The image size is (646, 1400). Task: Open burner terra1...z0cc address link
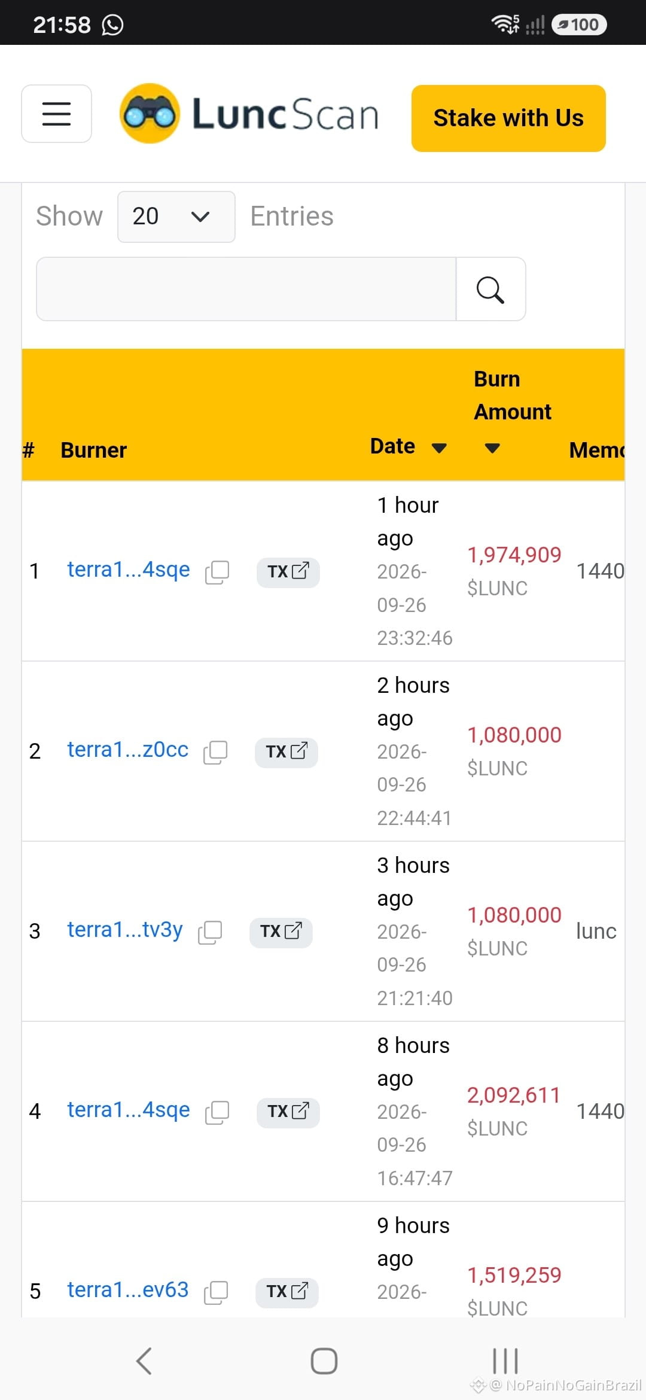point(128,750)
